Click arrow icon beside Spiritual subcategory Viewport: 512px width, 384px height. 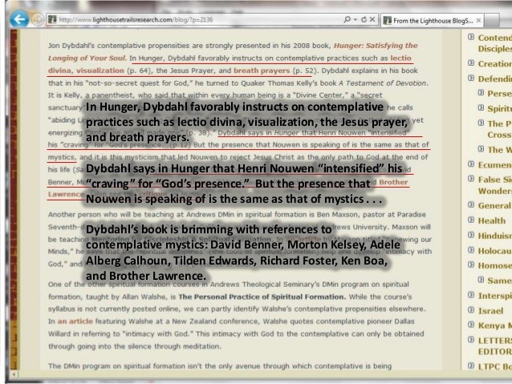[481, 107]
